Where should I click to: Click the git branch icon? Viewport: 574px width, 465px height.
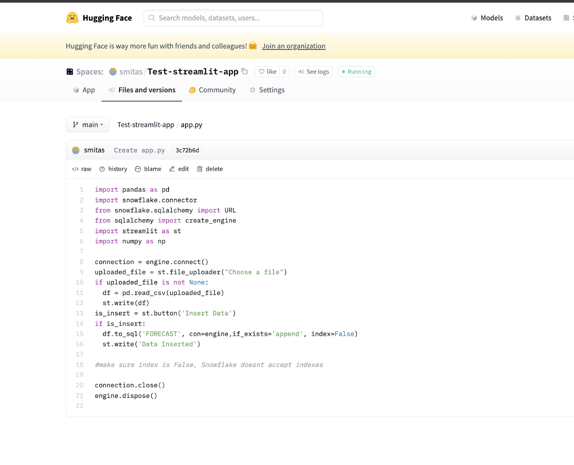click(76, 125)
